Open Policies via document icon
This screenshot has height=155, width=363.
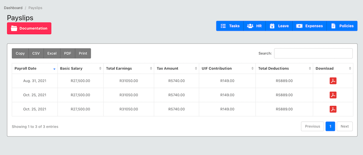(x=333, y=26)
